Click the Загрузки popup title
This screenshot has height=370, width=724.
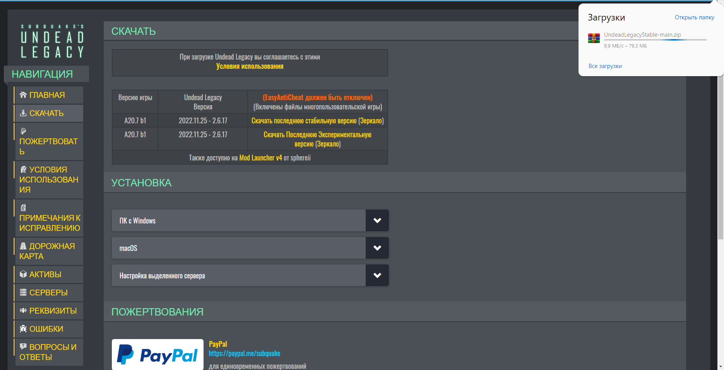point(606,18)
